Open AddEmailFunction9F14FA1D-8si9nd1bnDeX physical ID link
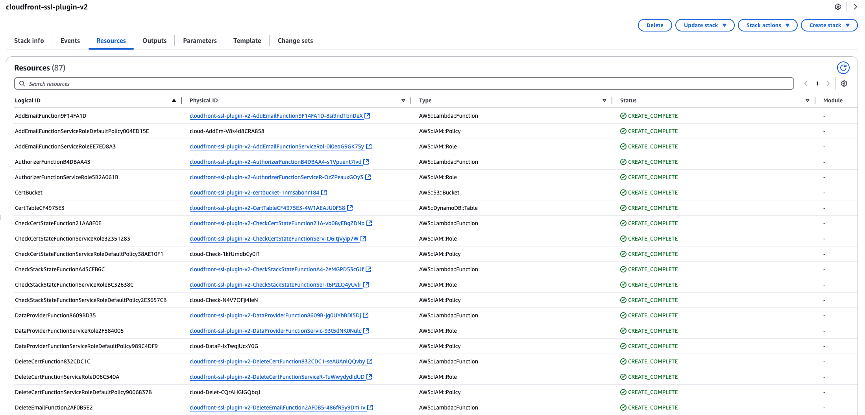This screenshot has width=865, height=415. (276, 116)
